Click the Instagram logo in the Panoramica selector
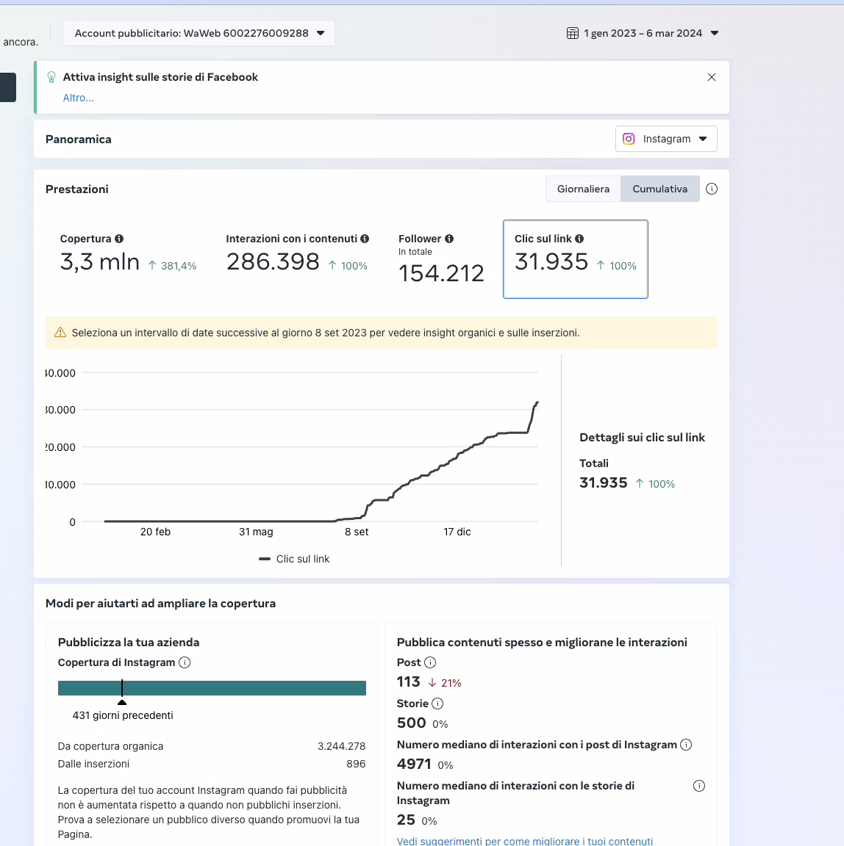 pyautogui.click(x=629, y=139)
